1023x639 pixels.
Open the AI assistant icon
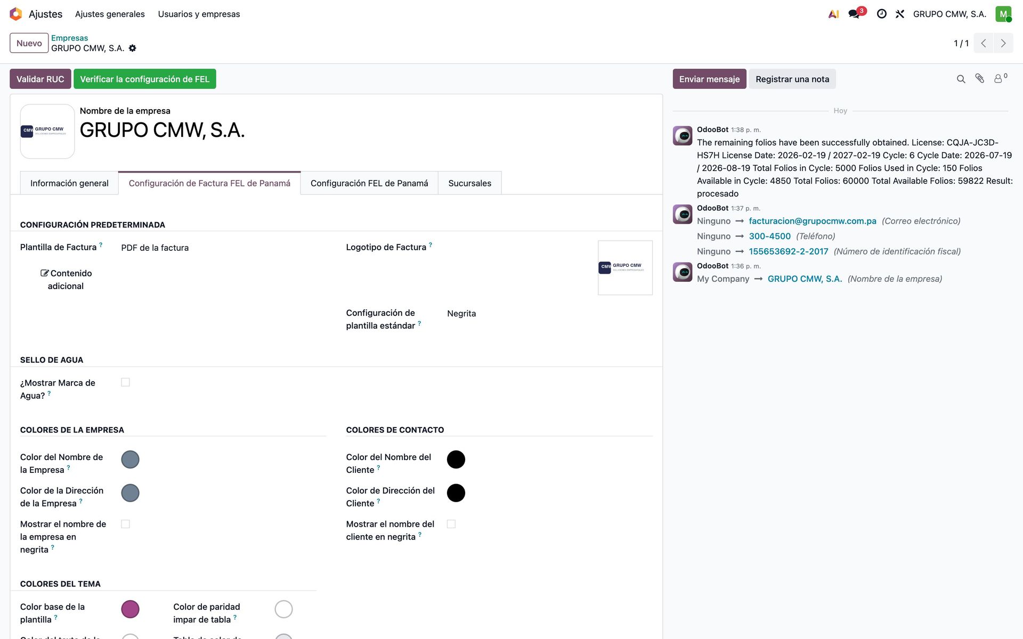click(833, 14)
